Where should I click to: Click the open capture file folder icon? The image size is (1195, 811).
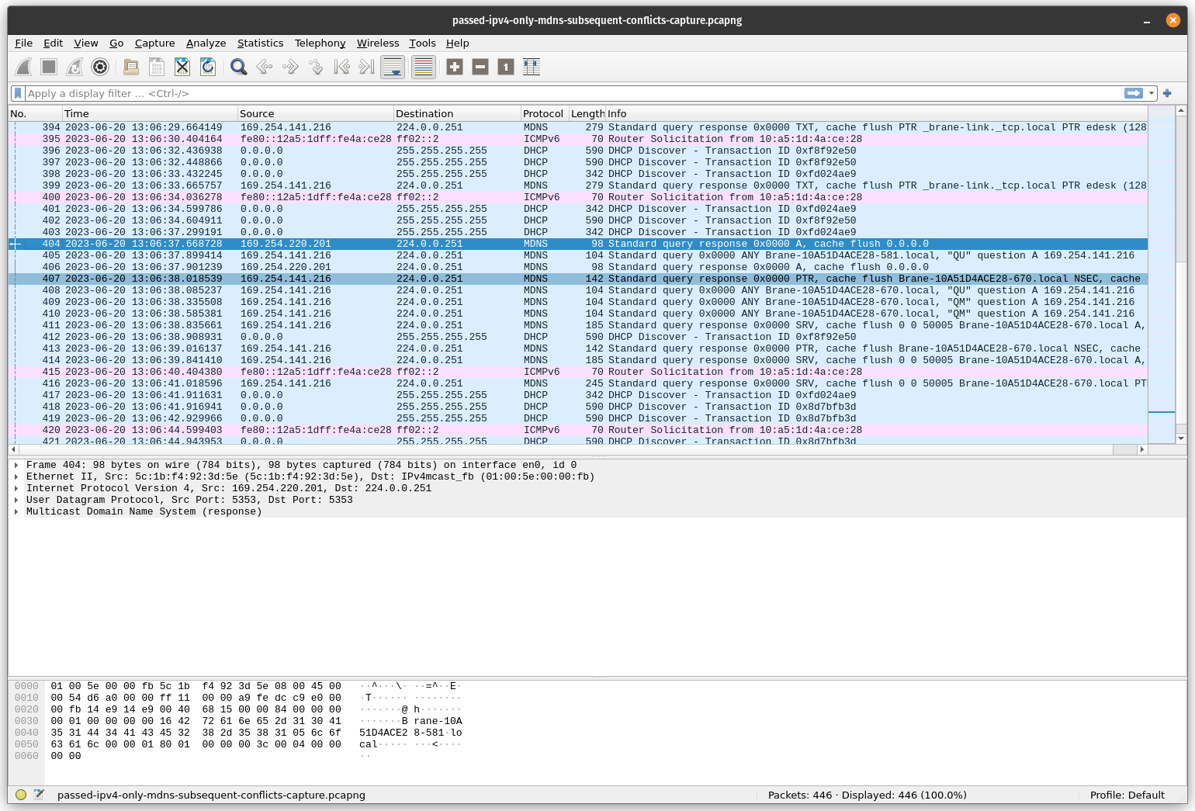click(131, 68)
